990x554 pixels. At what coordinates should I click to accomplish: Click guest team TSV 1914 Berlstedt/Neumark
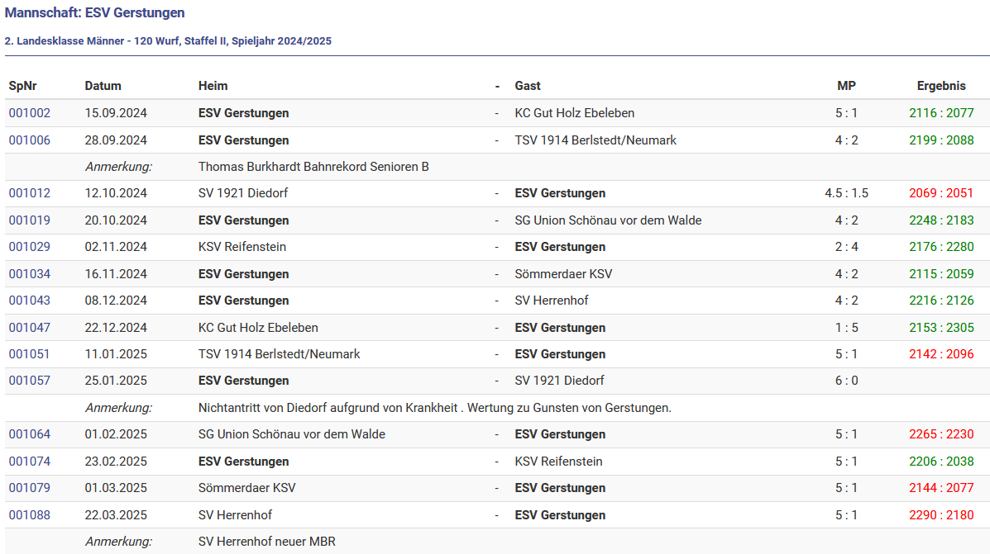[595, 140]
